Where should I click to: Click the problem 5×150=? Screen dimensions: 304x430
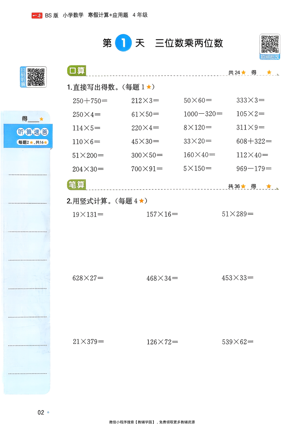(x=197, y=168)
